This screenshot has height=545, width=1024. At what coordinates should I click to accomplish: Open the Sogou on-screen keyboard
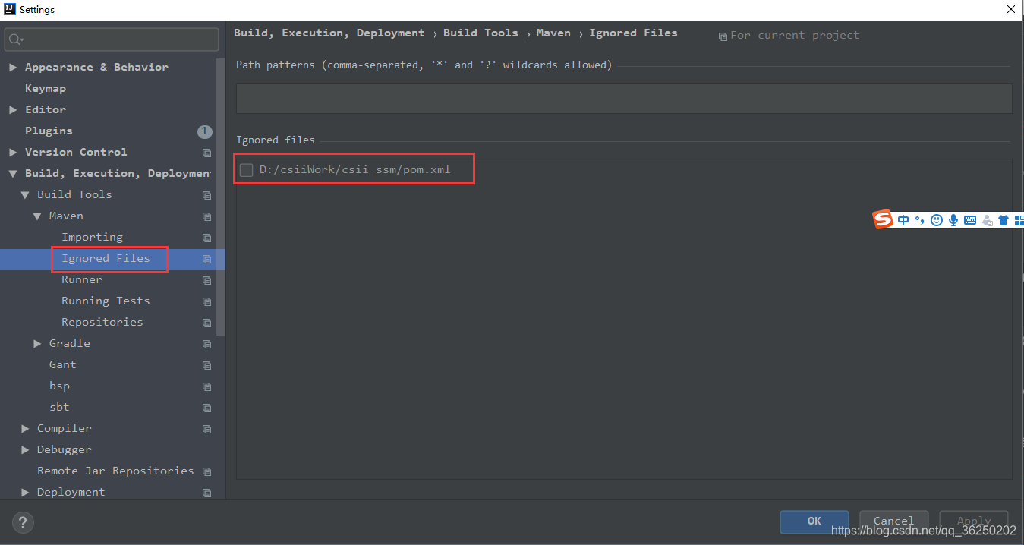pos(970,220)
